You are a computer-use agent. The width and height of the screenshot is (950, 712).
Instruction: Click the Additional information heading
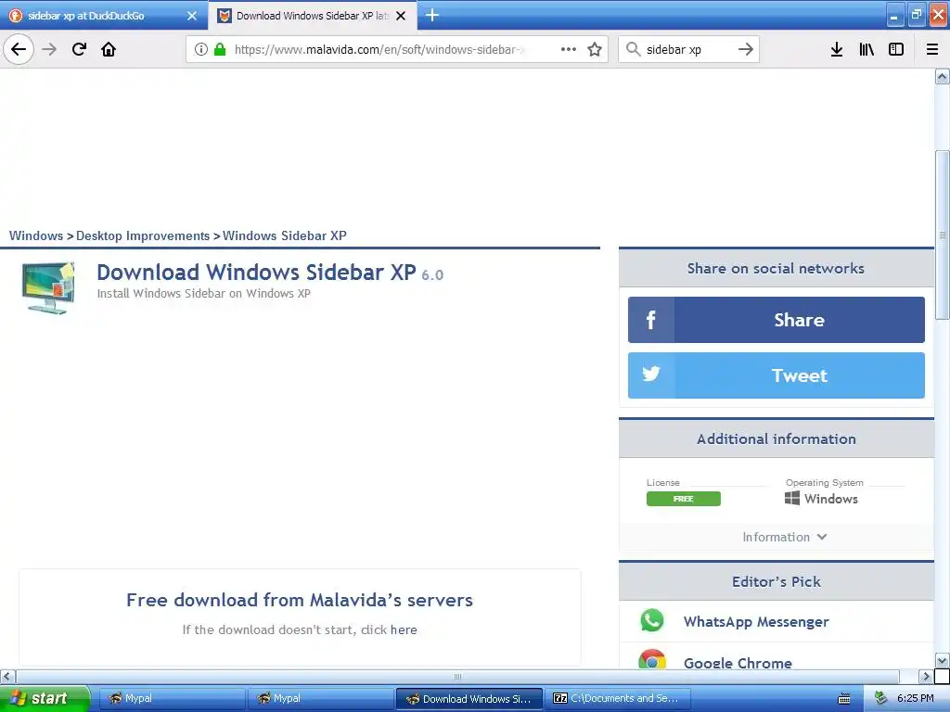point(777,439)
